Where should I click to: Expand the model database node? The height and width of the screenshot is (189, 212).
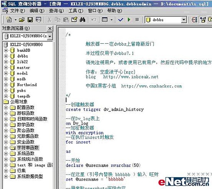tap(6, 73)
